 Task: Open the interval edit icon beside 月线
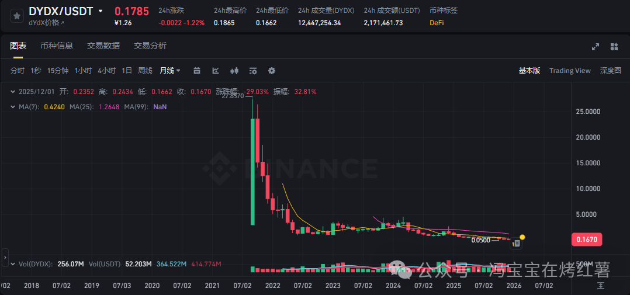(197, 71)
